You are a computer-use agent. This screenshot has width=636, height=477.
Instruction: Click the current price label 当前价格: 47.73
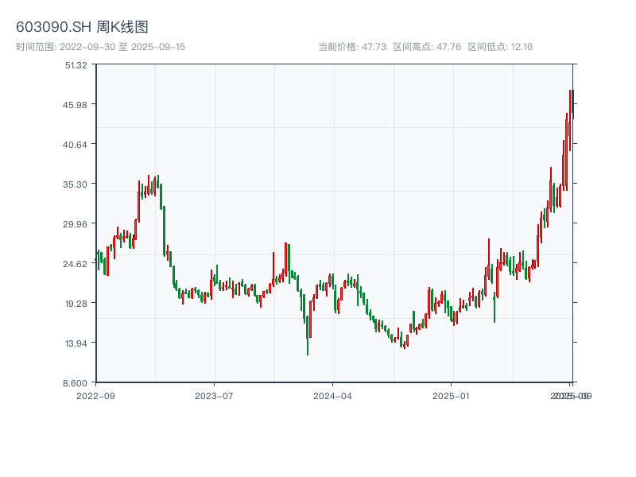352,47
